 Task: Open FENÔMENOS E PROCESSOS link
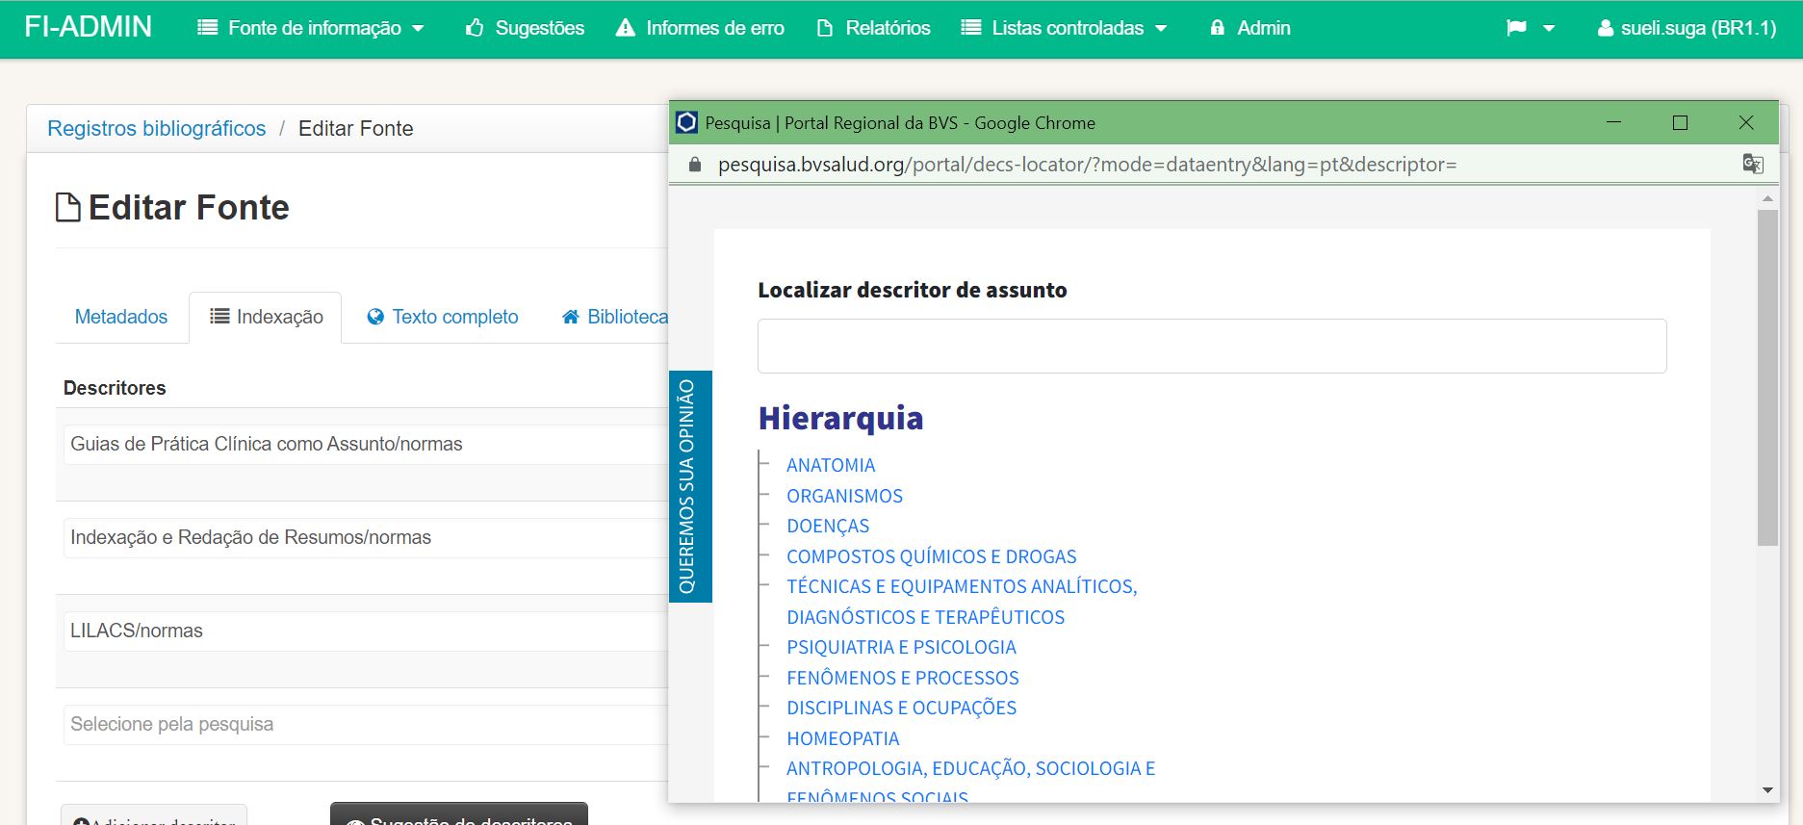pos(902,678)
